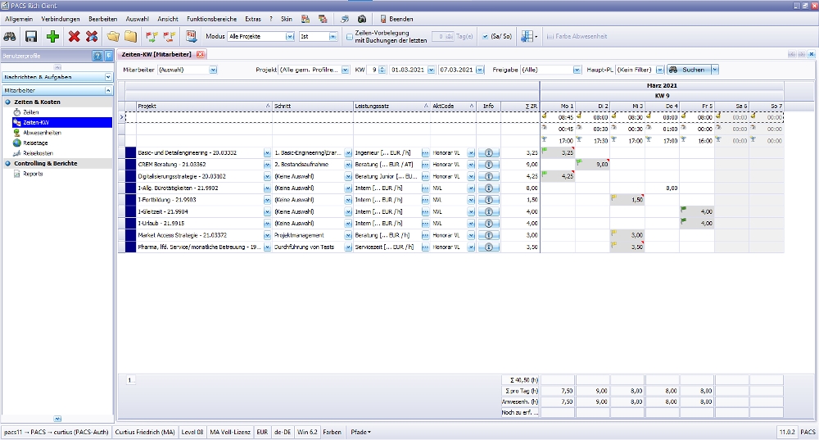The width and height of the screenshot is (819, 440).
Task: Add a new entry with green plus
Action: tap(52, 36)
